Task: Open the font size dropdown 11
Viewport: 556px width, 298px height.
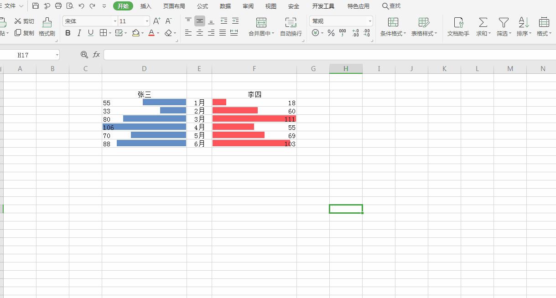Action: tap(147, 21)
